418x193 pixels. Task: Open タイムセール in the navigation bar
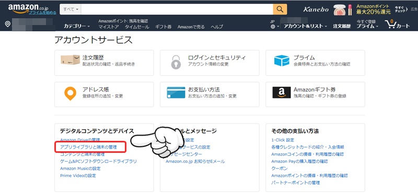tap(137, 27)
